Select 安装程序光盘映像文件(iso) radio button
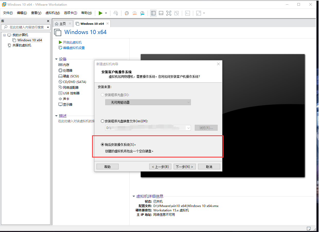319x232 pixels. (103, 121)
